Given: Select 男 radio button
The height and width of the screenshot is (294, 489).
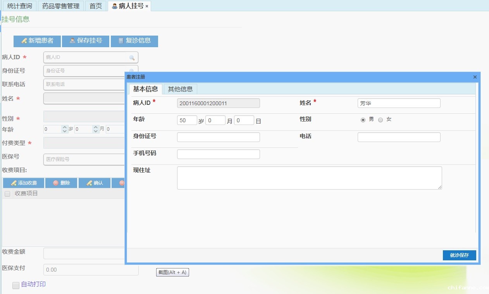Looking at the screenshot, I should click(363, 120).
